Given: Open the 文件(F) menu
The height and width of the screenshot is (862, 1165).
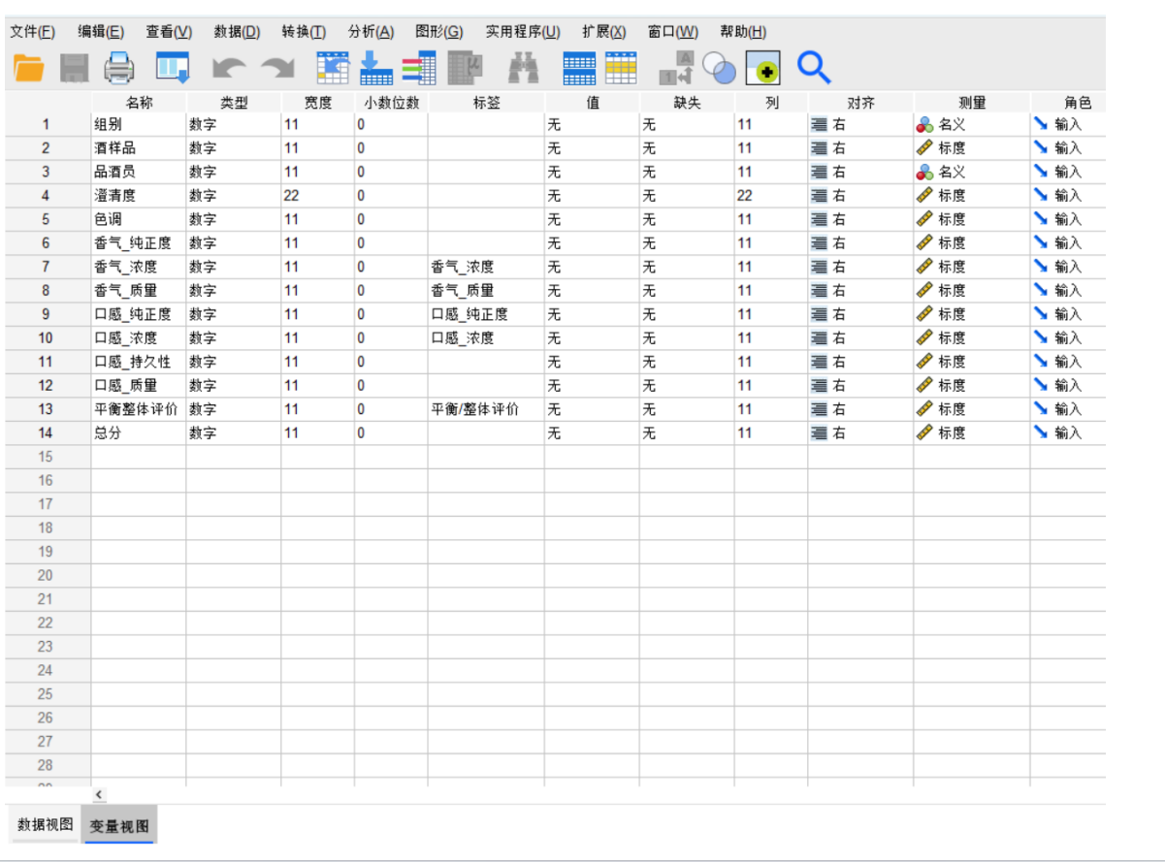Looking at the screenshot, I should pyautogui.click(x=33, y=31).
